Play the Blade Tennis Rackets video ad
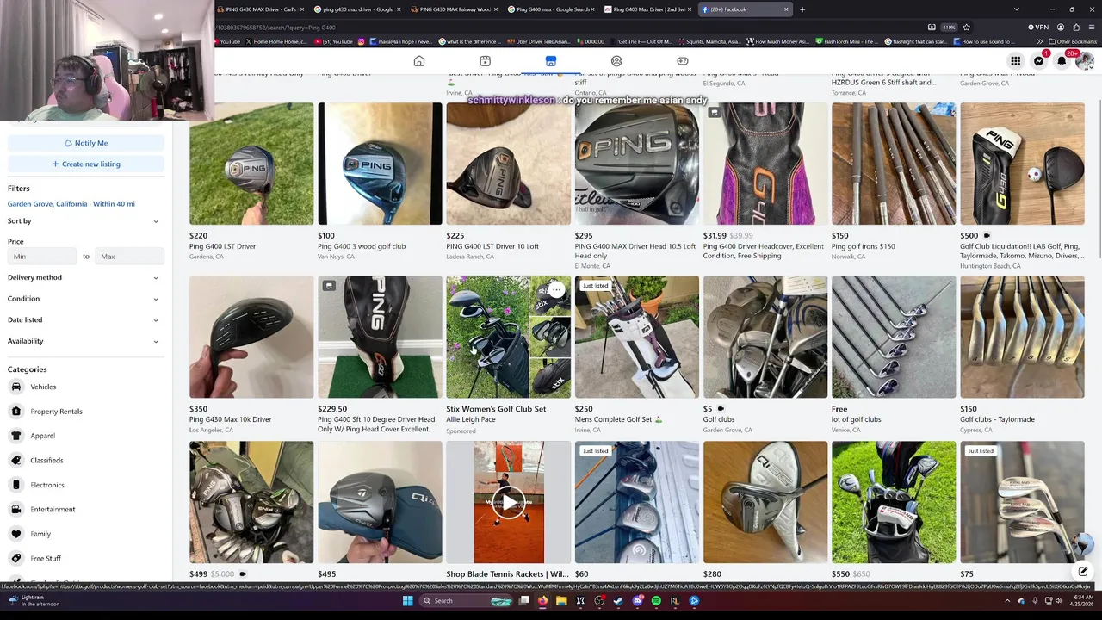The image size is (1102, 620). pos(509,503)
